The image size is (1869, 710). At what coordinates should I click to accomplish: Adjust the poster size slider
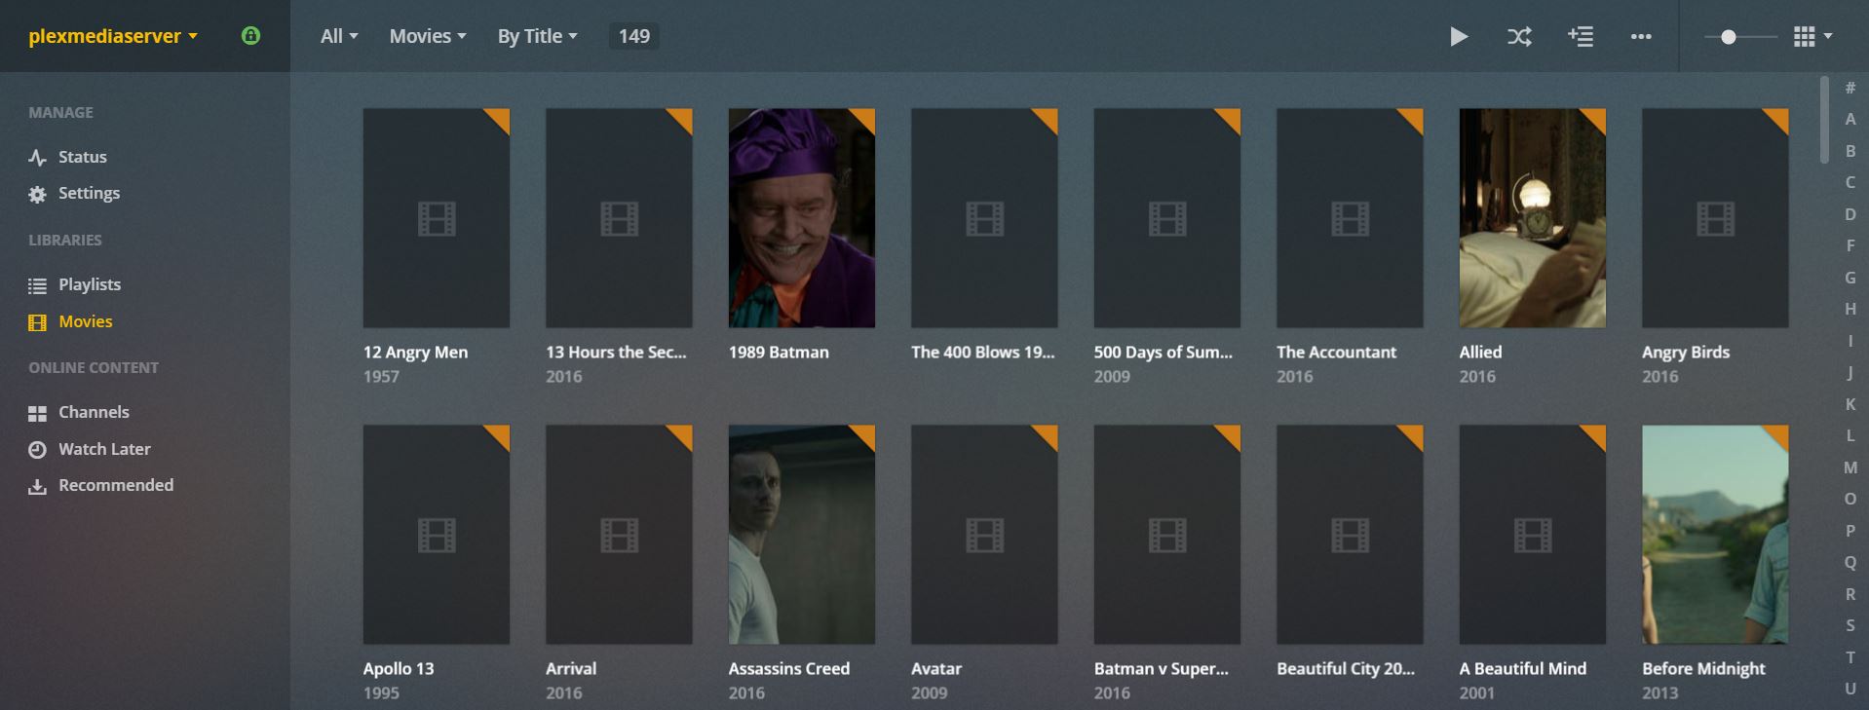(x=1729, y=37)
